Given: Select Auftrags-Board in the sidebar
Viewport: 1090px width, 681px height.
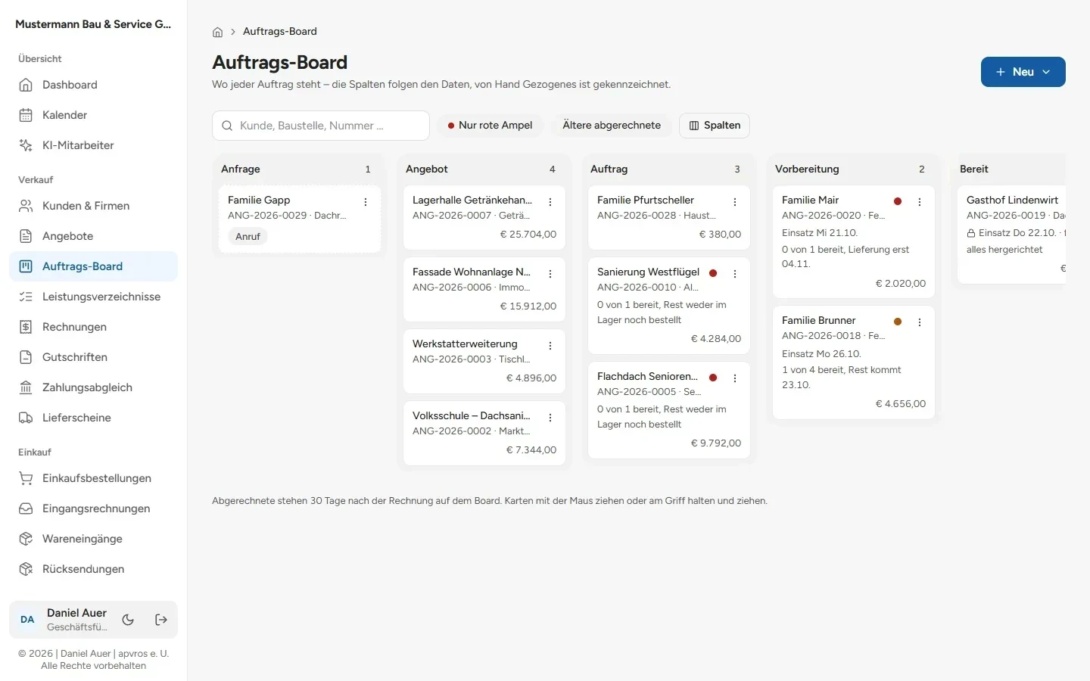Looking at the screenshot, I should pos(94,266).
